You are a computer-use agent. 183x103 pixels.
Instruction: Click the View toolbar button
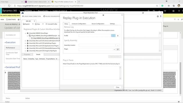tap(37, 24)
